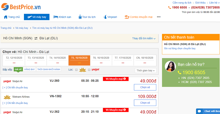
Task: Click the Chat với BestPrice button
Action: pos(208,111)
